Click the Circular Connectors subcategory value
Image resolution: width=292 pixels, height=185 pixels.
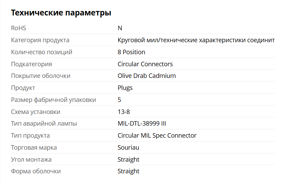(145, 64)
